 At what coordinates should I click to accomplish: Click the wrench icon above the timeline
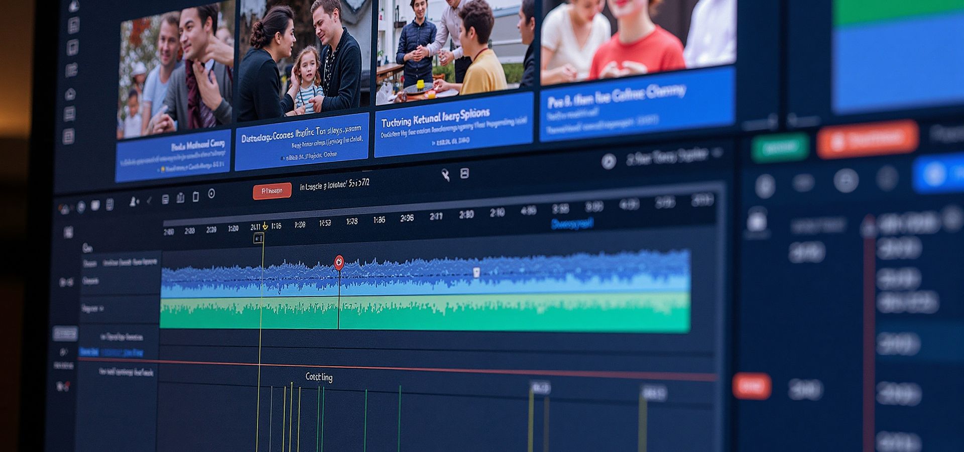point(445,175)
